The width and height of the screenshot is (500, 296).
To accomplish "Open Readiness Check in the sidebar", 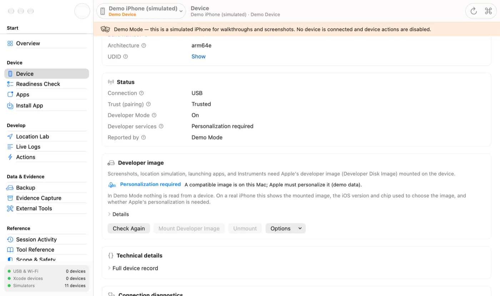I will pyautogui.click(x=46, y=84).
